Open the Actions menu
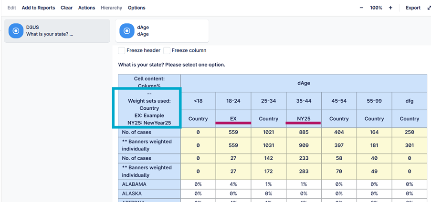This screenshot has width=431, height=202. pyautogui.click(x=86, y=8)
